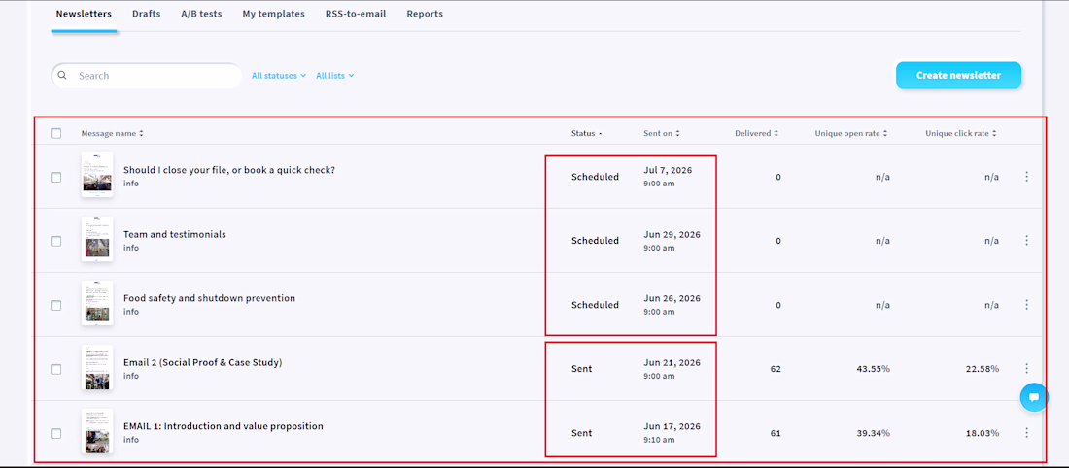The image size is (1069, 468).
Task: Sort the table by Status column
Action: click(586, 134)
